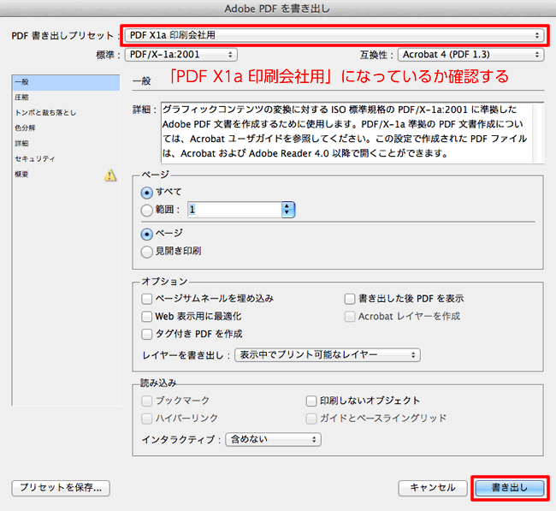Click the キャンセル button
This screenshot has height=511, width=556.
click(433, 488)
